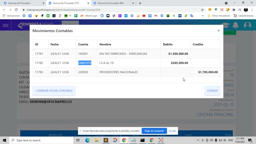Click the Cuenta column header
Viewport: 256px width, 144px height.
pos(83,44)
